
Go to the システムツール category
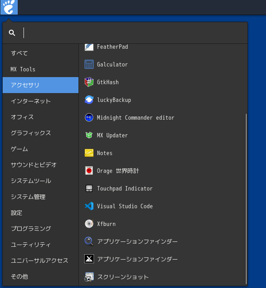[x=40, y=181]
